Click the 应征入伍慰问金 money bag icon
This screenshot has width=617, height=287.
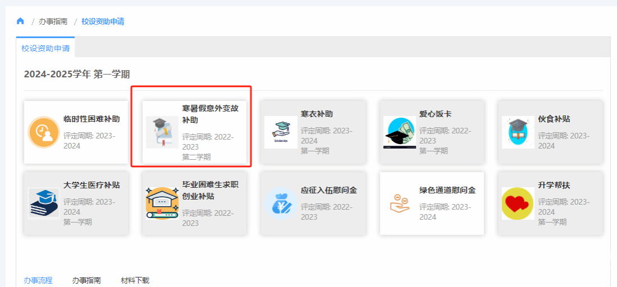[x=280, y=203]
